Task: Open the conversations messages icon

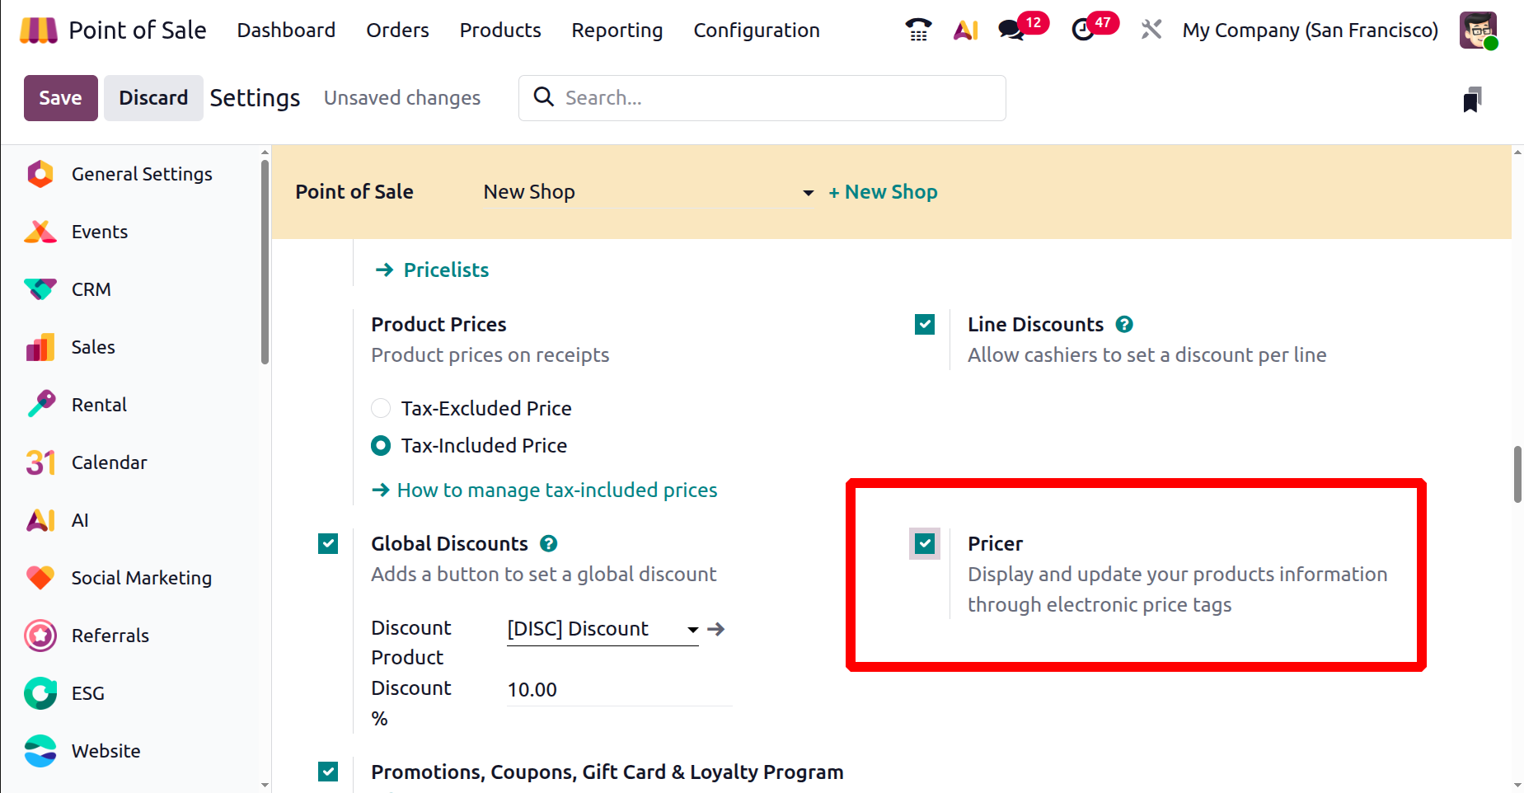Action: (x=1011, y=30)
